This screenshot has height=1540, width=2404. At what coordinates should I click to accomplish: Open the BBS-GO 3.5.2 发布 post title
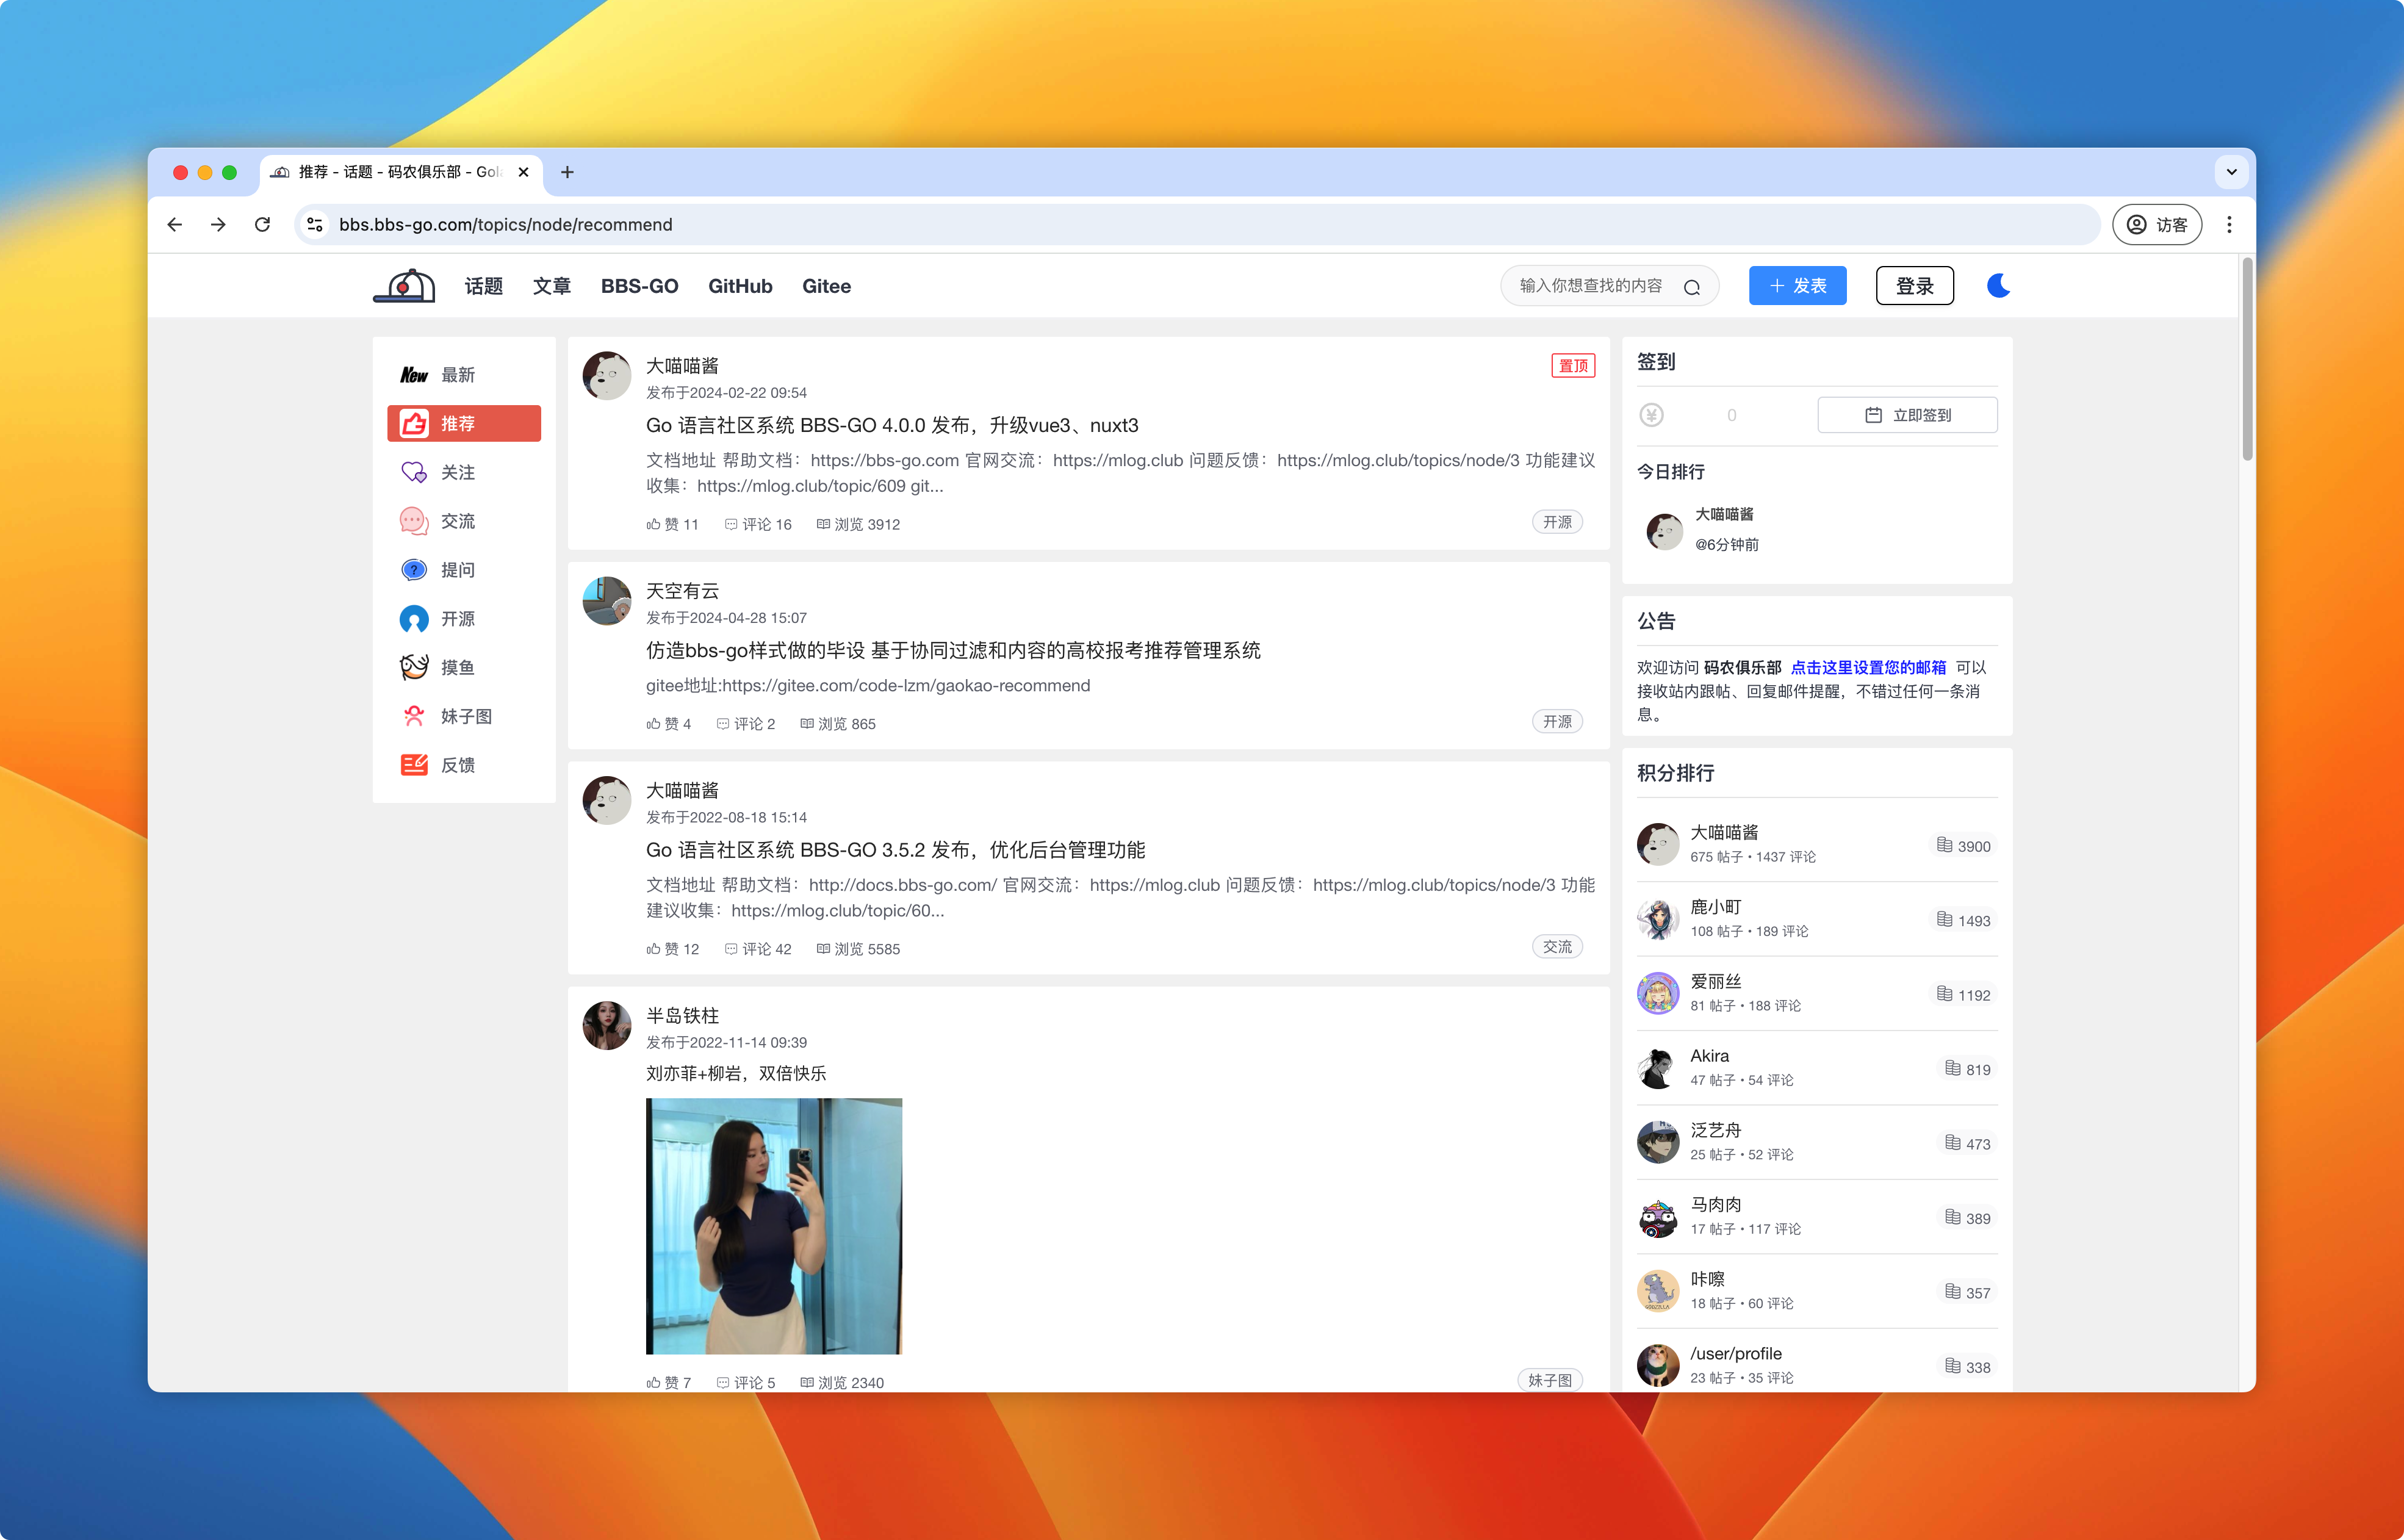coord(895,850)
